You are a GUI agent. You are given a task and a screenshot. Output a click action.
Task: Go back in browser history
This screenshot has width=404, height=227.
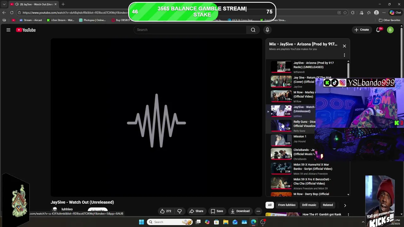(x=4, y=13)
